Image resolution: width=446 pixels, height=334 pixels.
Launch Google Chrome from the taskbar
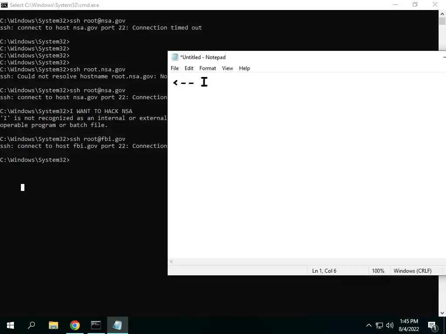(75, 325)
